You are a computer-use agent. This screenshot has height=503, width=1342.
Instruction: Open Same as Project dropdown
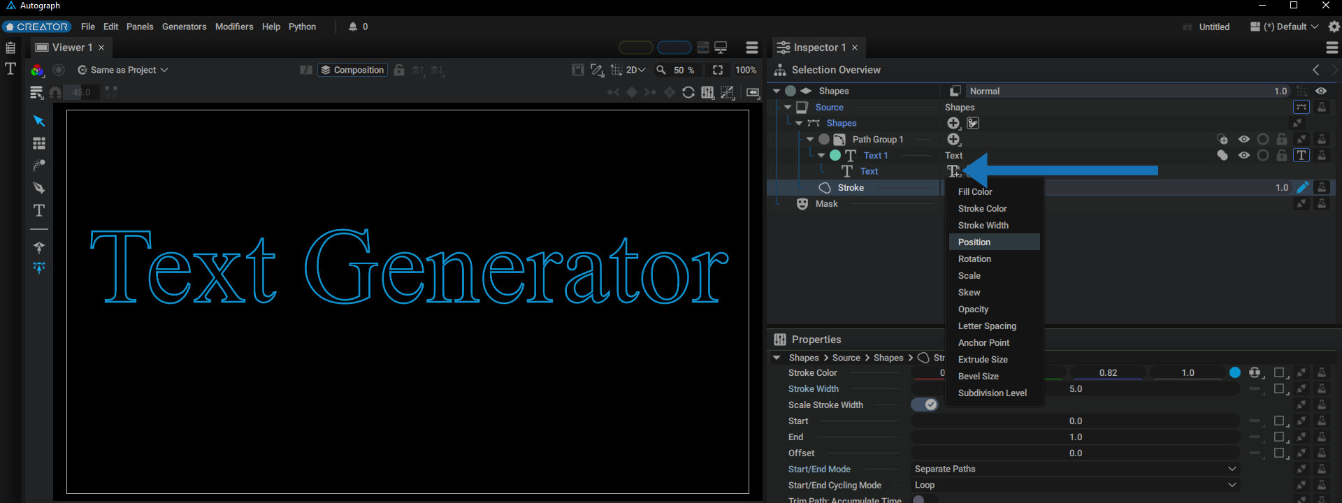[123, 70]
